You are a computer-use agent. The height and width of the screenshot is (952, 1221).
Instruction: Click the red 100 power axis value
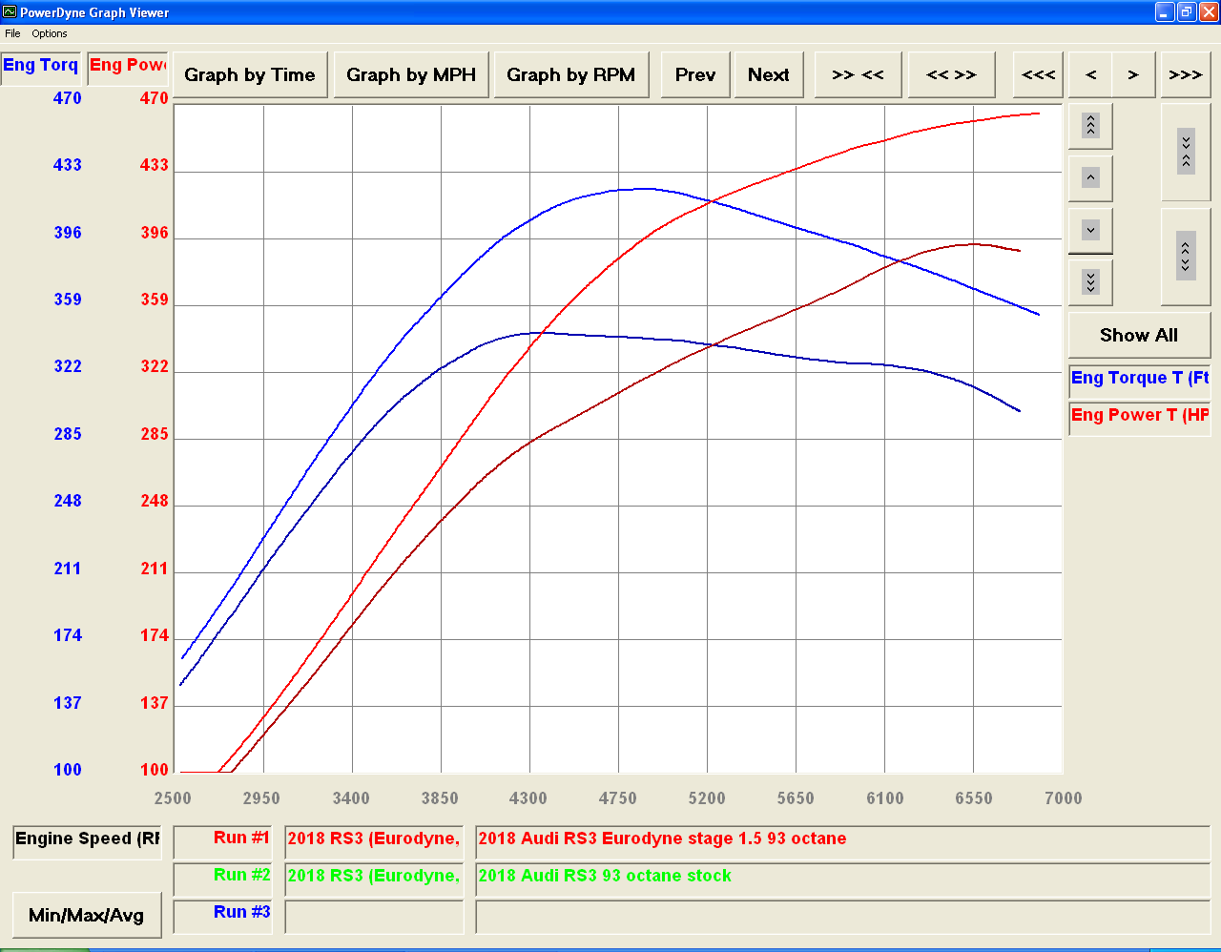tap(155, 770)
